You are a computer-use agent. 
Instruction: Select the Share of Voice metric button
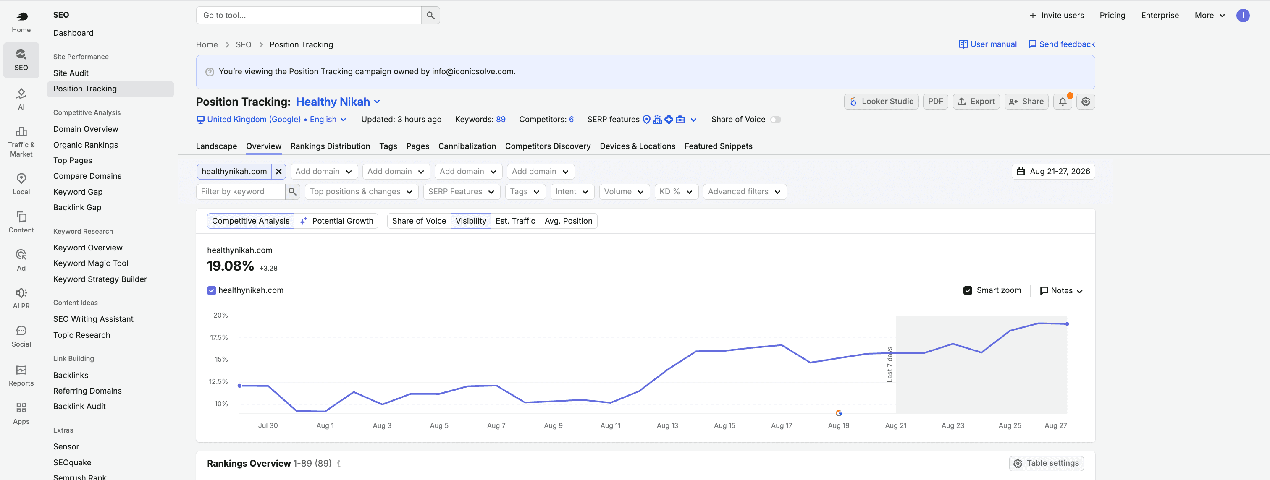(x=419, y=221)
